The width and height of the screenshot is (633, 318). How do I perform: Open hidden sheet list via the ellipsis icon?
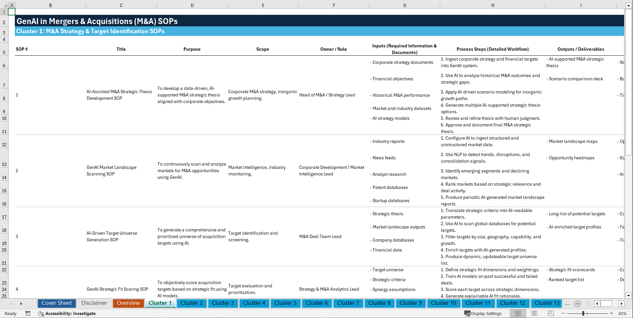567,304
